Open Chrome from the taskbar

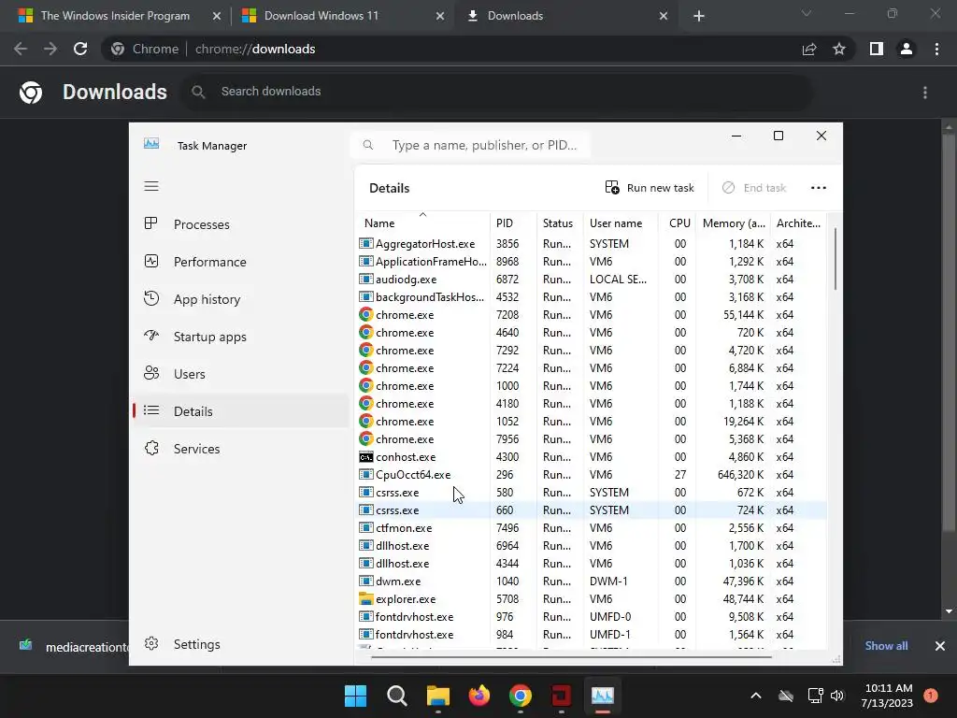tap(520, 696)
